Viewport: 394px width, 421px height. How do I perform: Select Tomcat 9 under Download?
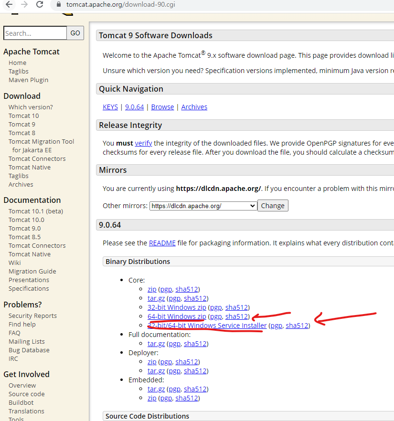(x=22, y=124)
